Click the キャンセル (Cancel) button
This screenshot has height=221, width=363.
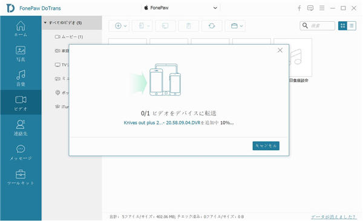pyautogui.click(x=266, y=146)
